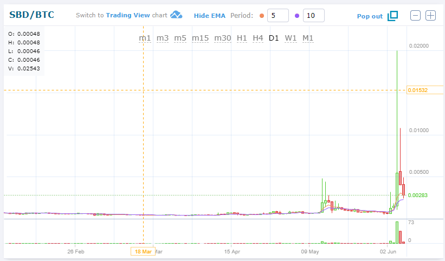The image size is (445, 261).
Task: Zoom out with the minus icon
Action: click(415, 15)
